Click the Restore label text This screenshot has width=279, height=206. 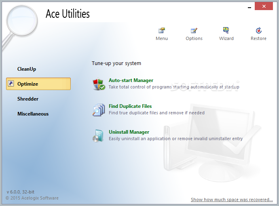258,38
